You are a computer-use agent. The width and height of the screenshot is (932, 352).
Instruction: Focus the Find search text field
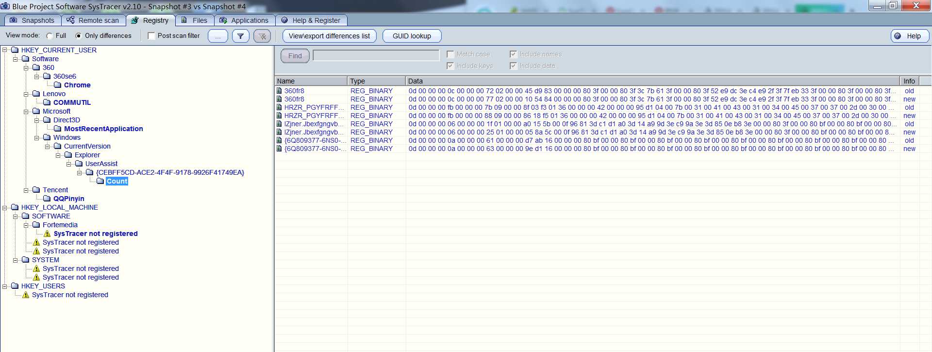[x=376, y=55]
